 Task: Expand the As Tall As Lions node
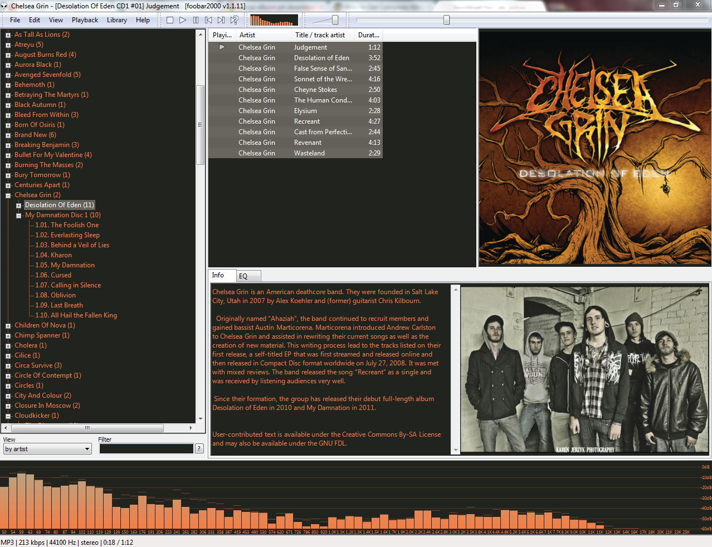8,35
